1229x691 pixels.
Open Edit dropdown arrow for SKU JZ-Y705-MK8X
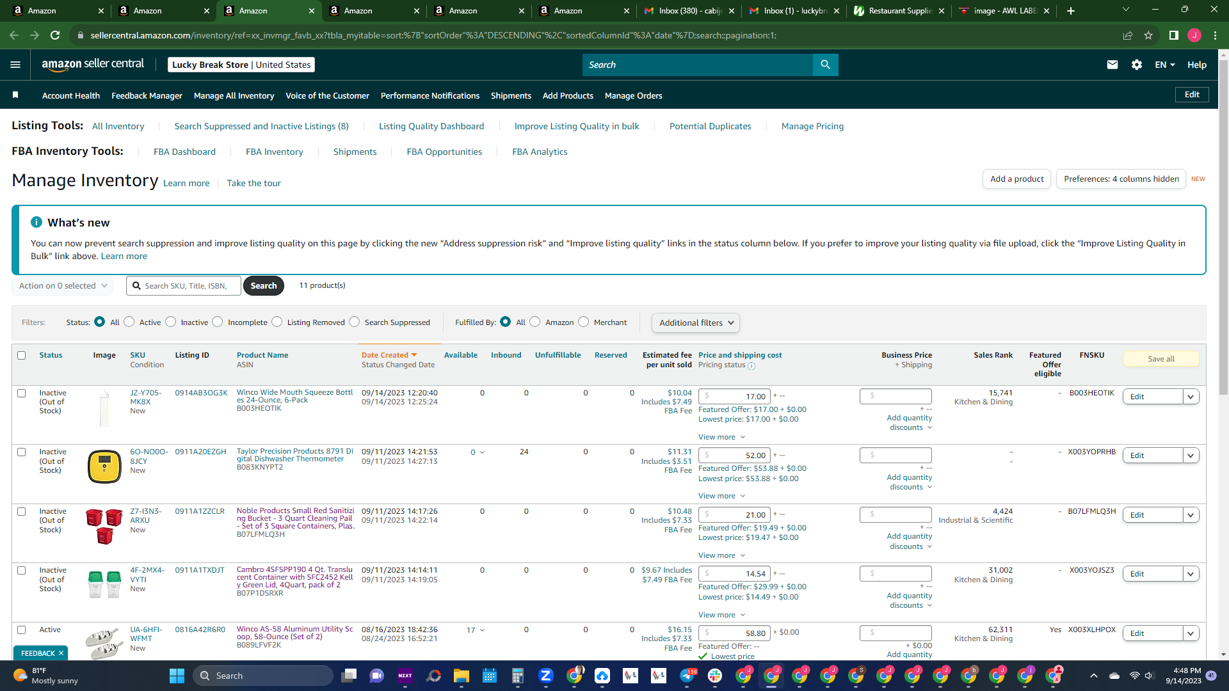pos(1191,397)
